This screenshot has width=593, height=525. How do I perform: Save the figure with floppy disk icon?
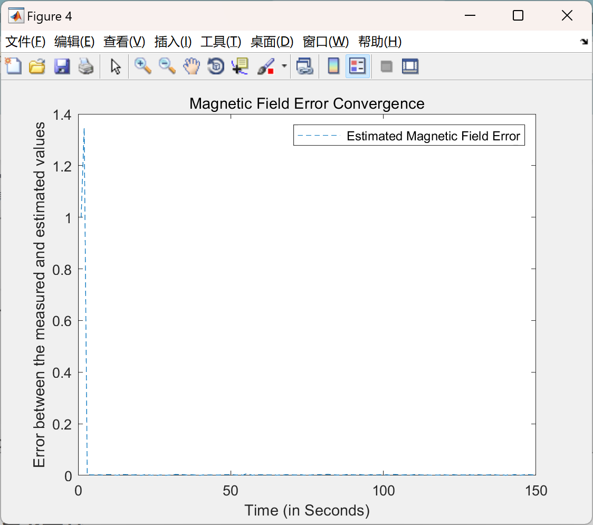click(62, 66)
